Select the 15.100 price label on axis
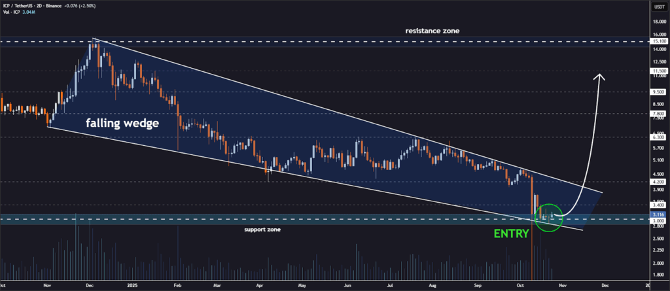This screenshot has height=291, width=670. [658, 41]
